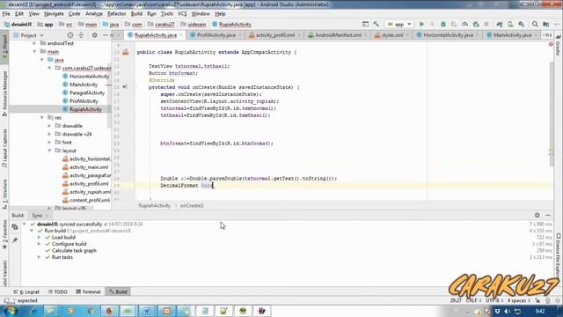Open the Gradle side tab
Screen dimensions: 563x317
(558, 45)
